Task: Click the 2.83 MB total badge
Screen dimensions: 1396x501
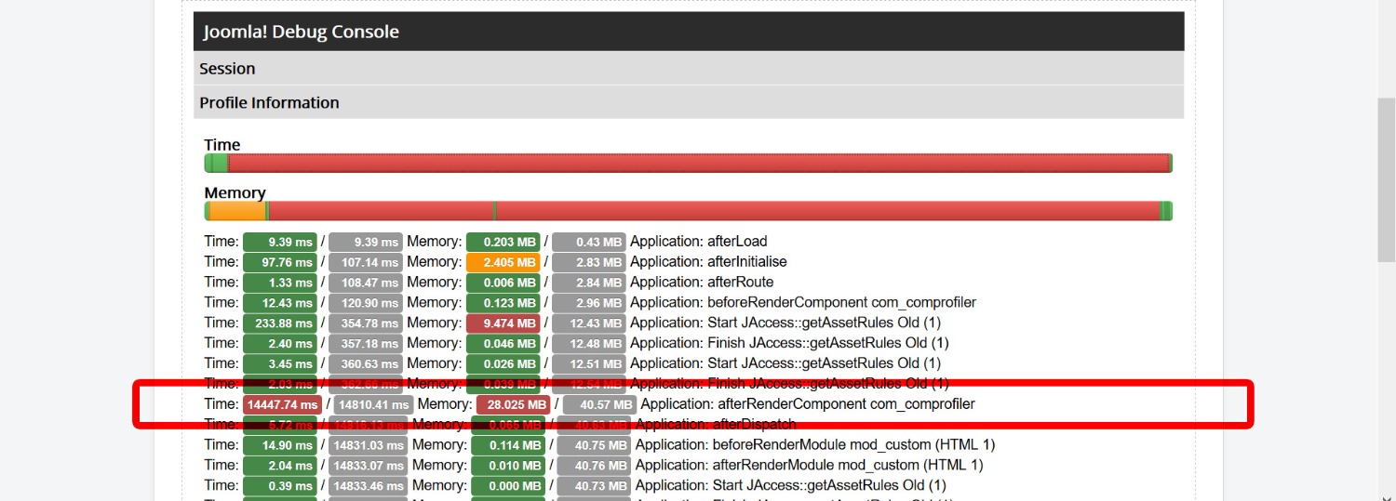Action: (x=589, y=262)
